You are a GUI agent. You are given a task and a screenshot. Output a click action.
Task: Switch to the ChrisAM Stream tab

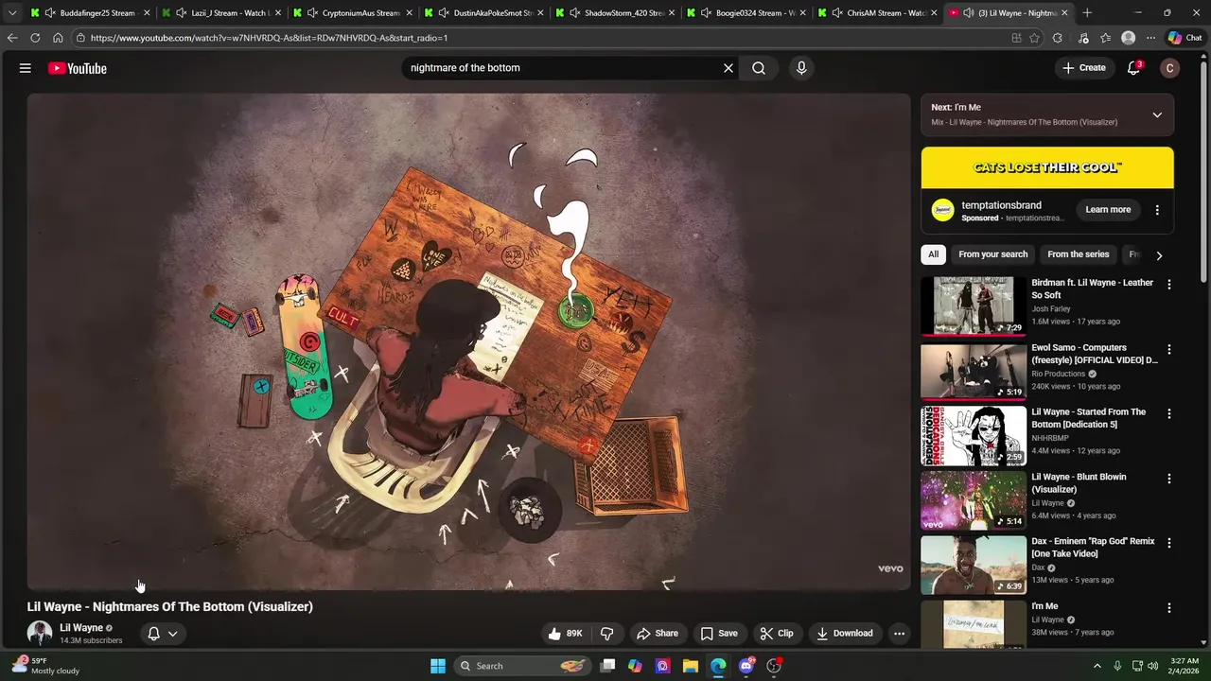(x=878, y=13)
